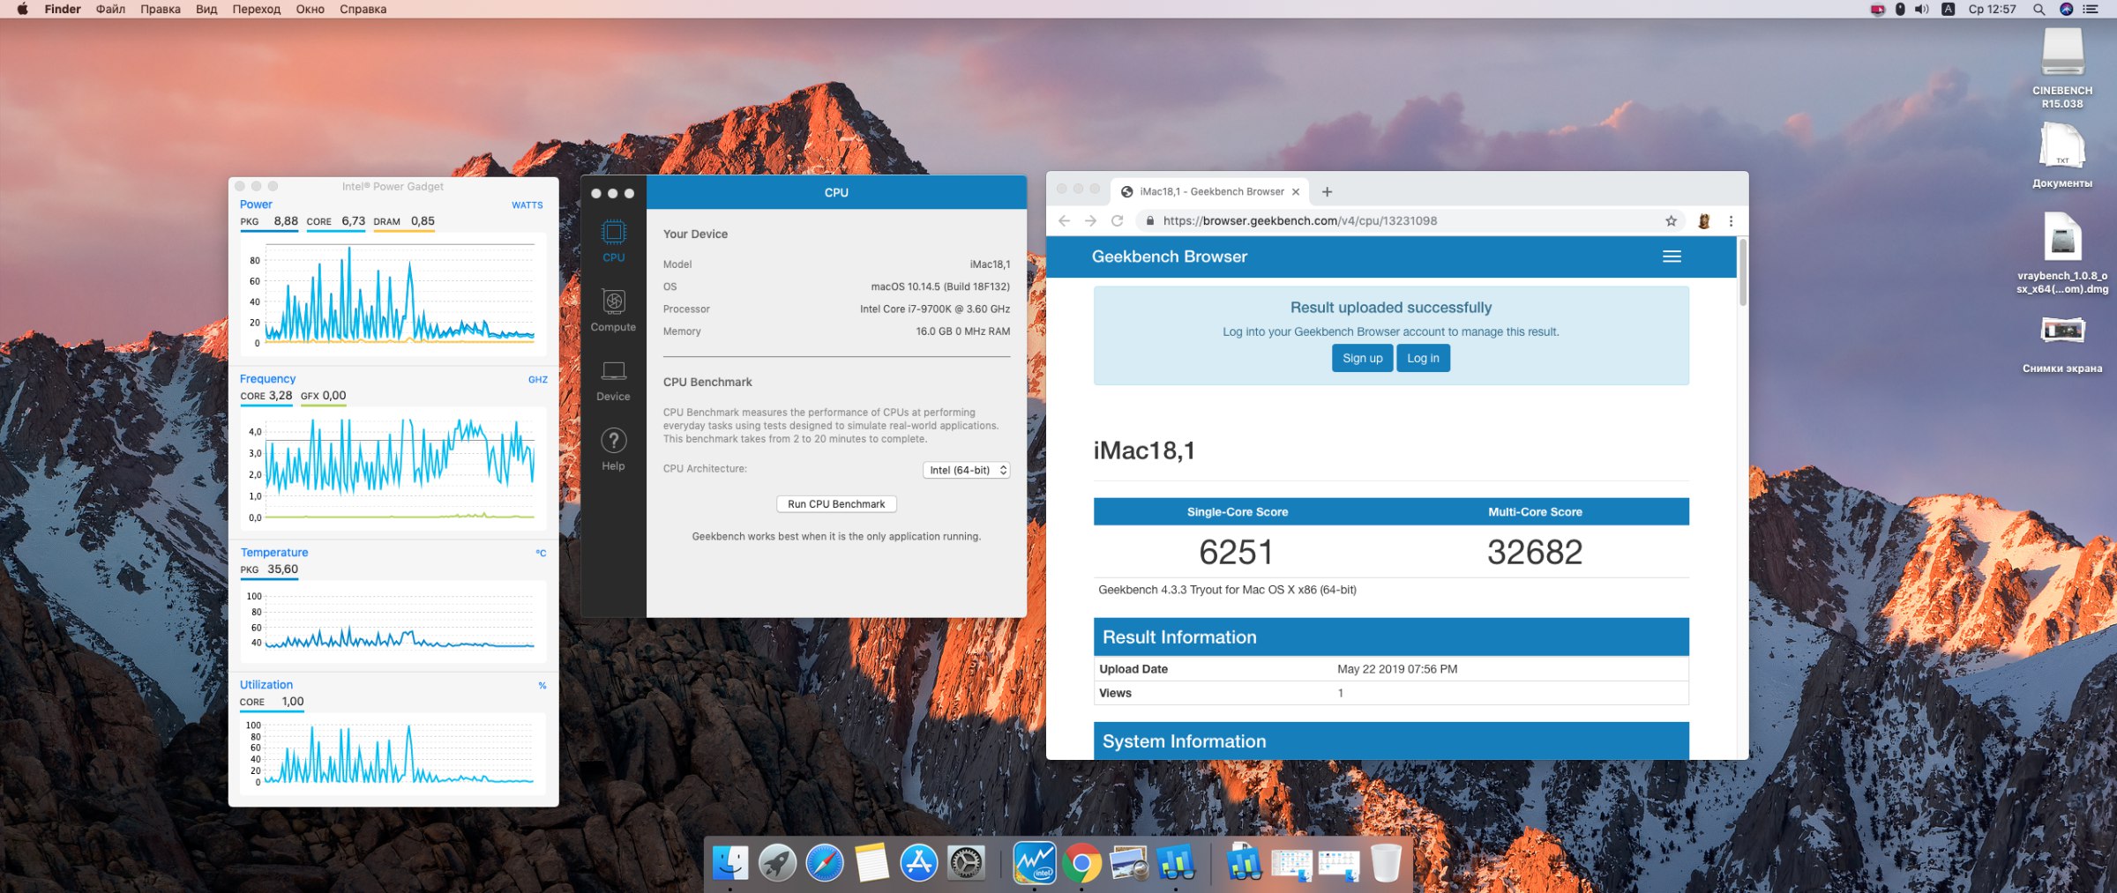Click the volume icon in the menu bar

pyautogui.click(x=1922, y=9)
